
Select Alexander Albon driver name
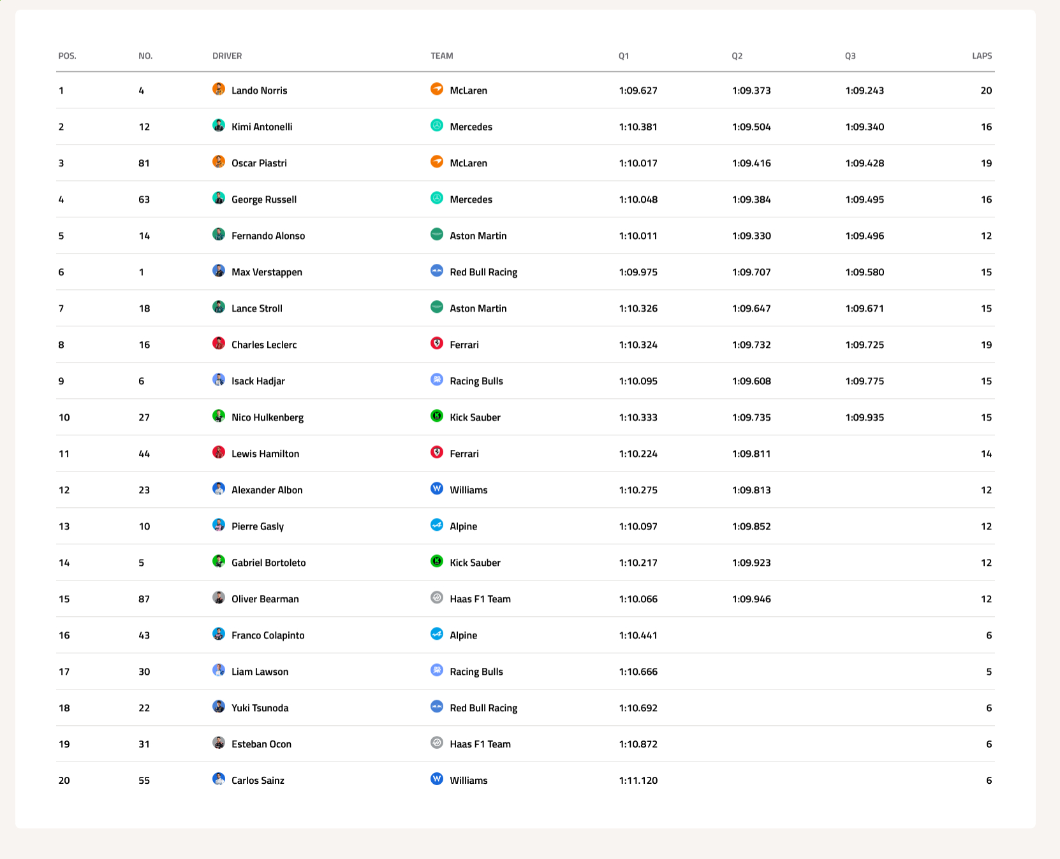(267, 490)
